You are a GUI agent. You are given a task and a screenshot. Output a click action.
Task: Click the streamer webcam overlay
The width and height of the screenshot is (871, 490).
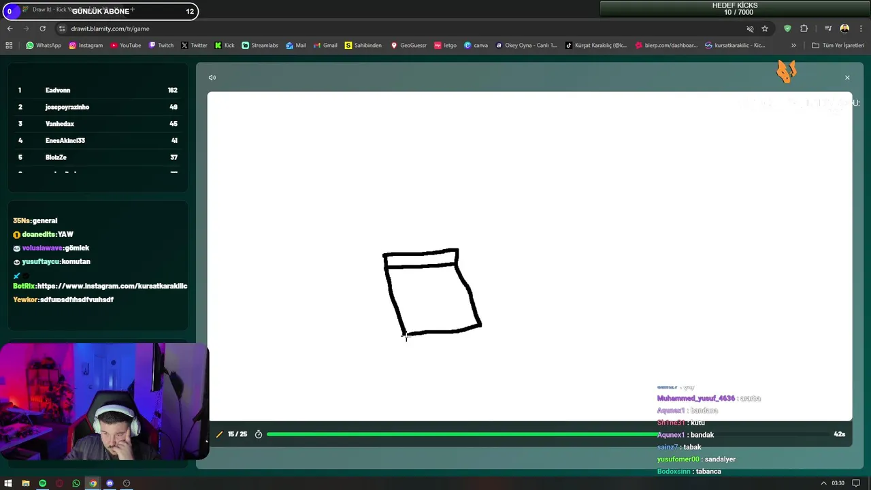(104, 402)
